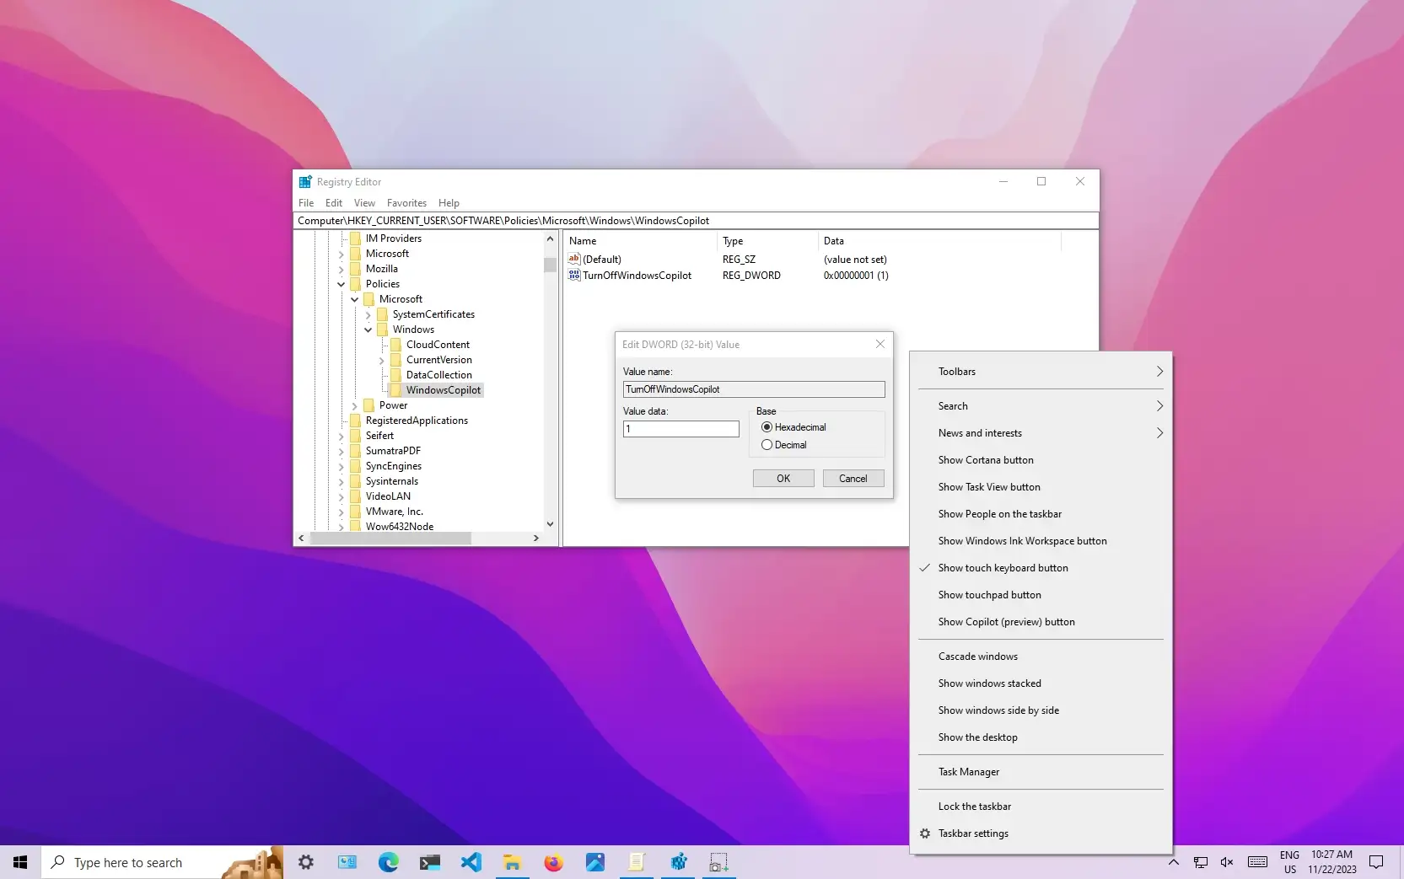Image resolution: width=1404 pixels, height=879 pixels.
Task: Toggle Show Copilot (preview) button
Action: point(1041,622)
